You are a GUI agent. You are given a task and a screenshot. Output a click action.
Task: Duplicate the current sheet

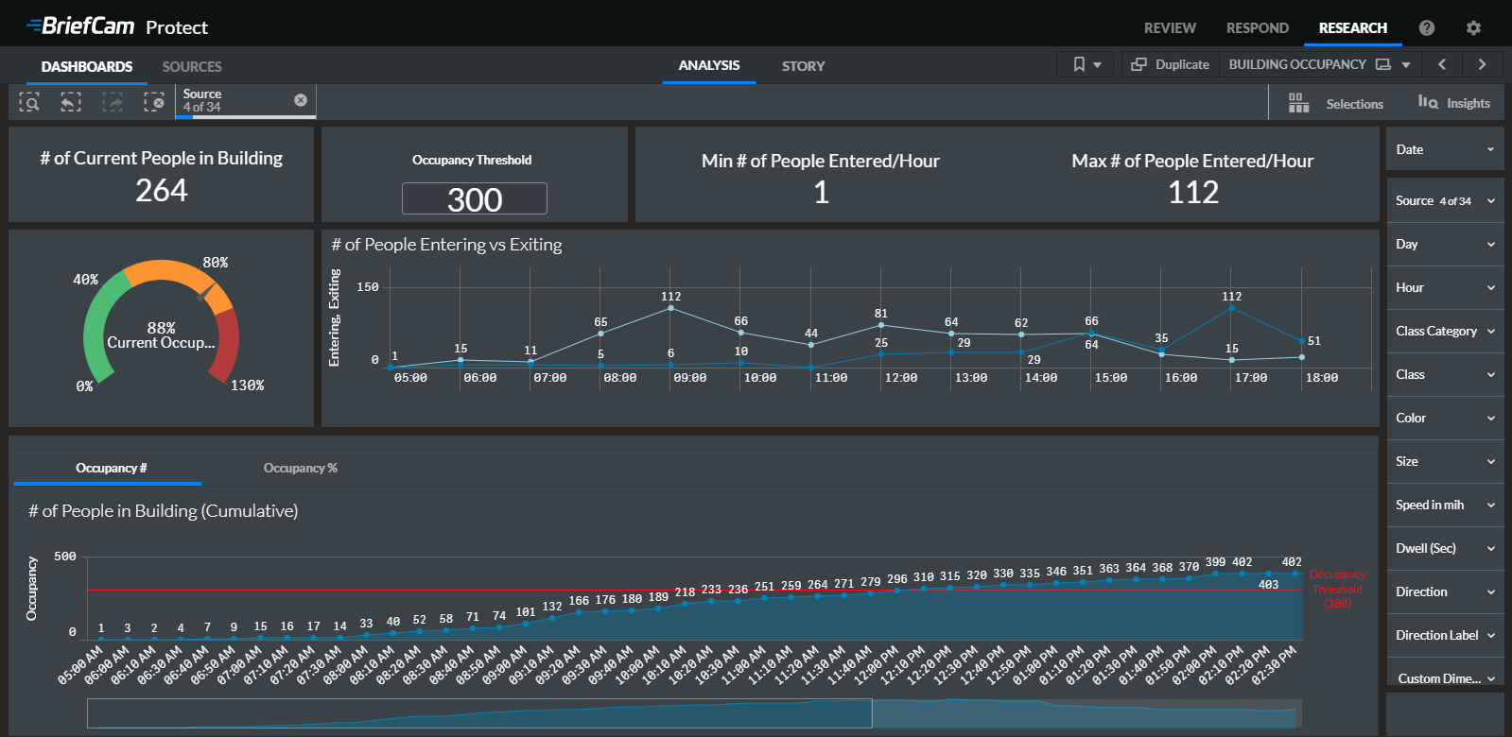[1171, 64]
